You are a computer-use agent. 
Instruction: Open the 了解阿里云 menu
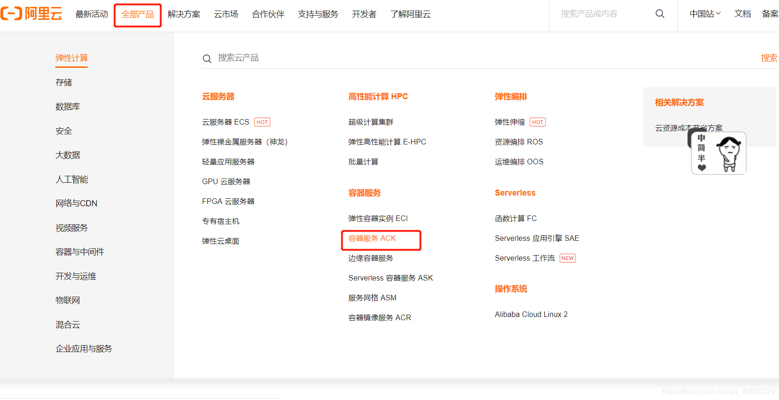pyautogui.click(x=410, y=14)
